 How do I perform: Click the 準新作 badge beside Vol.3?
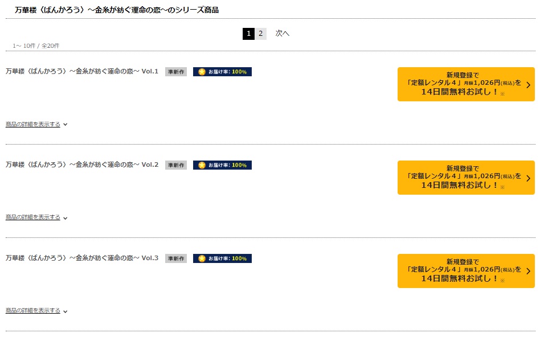point(176,258)
